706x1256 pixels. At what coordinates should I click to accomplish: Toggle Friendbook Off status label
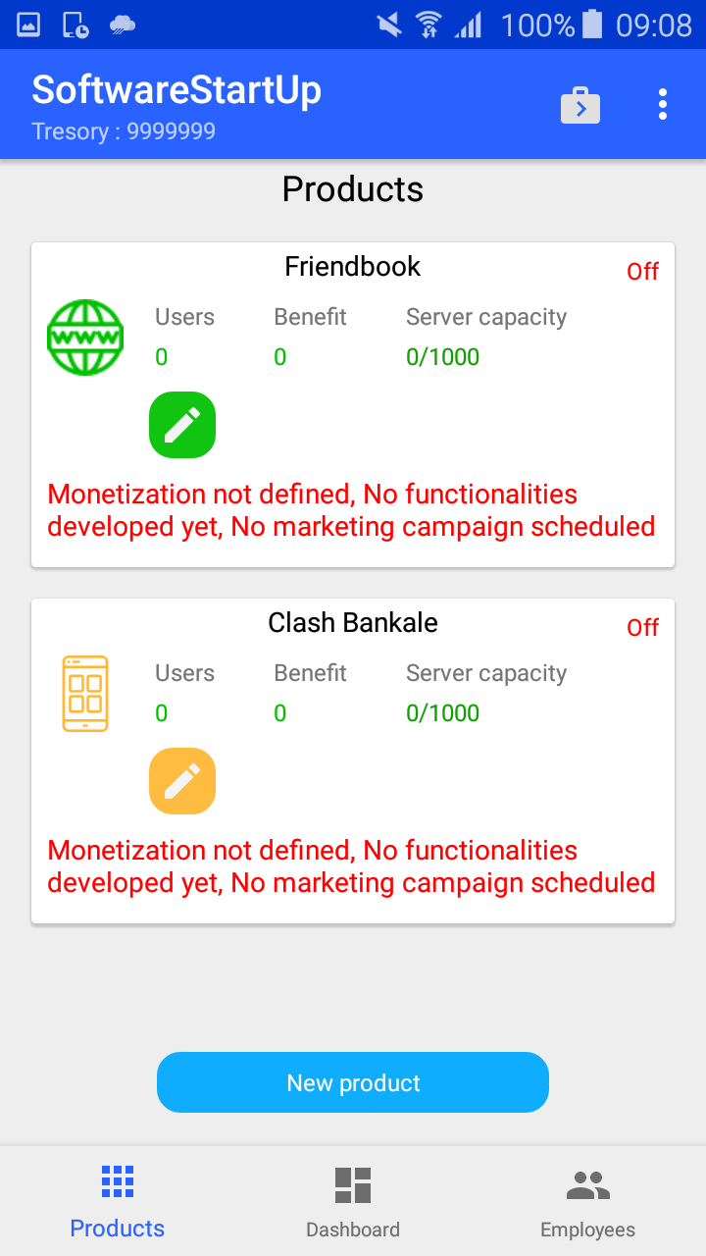click(x=643, y=272)
